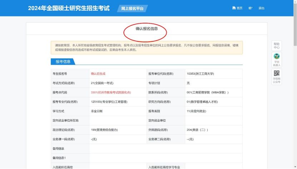Click the 2024年全国硕士研究生招生考试 title
297x169 pixels.
[x=69, y=8]
